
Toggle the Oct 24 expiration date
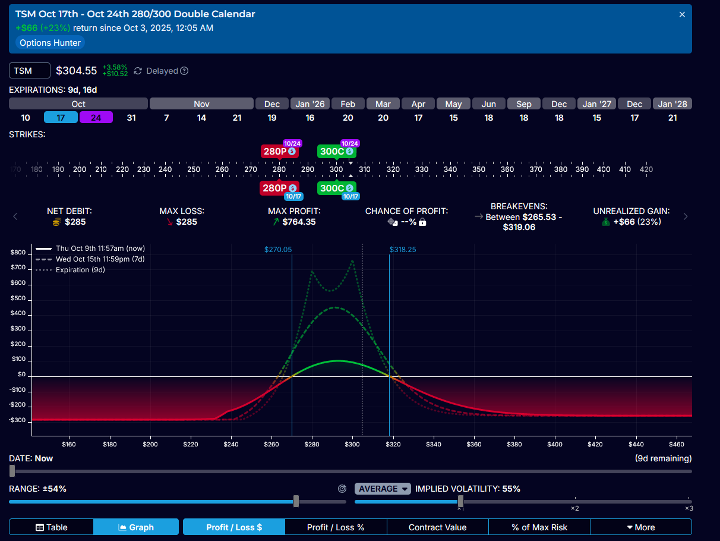click(96, 118)
